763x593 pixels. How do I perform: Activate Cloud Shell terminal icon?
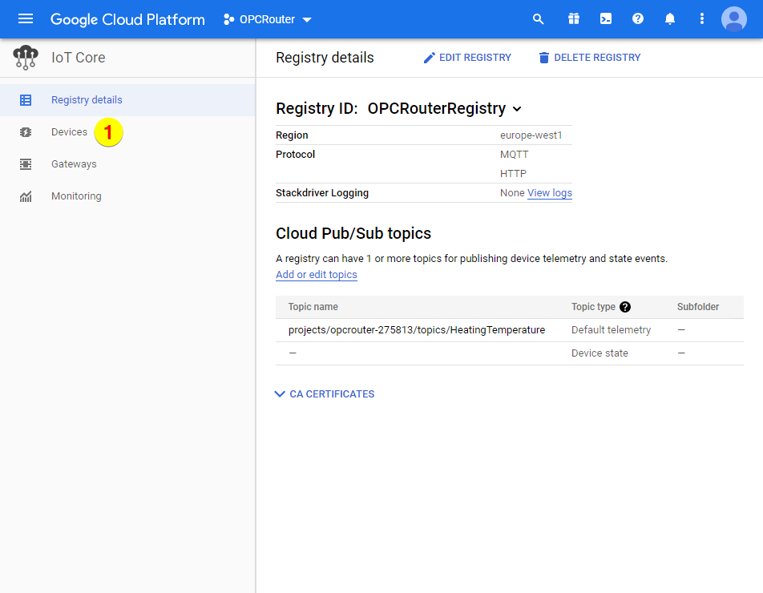click(606, 19)
